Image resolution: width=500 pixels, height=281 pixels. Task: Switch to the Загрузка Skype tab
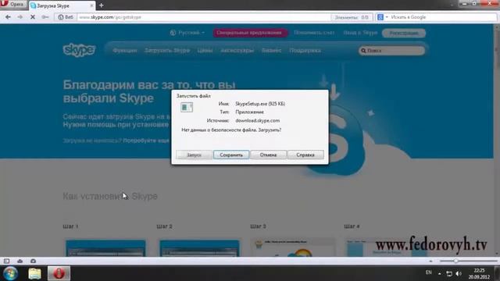point(62,5)
